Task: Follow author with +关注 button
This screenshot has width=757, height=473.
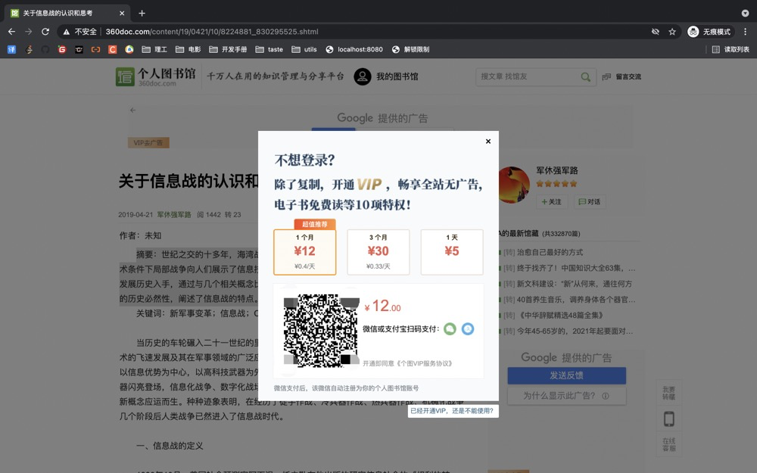Action: click(552, 202)
